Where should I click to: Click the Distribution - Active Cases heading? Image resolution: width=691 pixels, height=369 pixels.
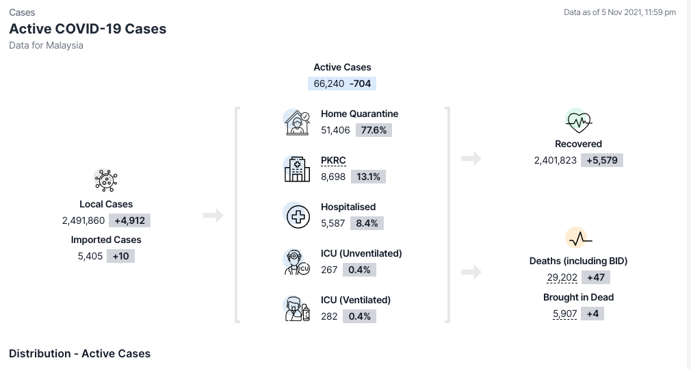[x=79, y=353]
